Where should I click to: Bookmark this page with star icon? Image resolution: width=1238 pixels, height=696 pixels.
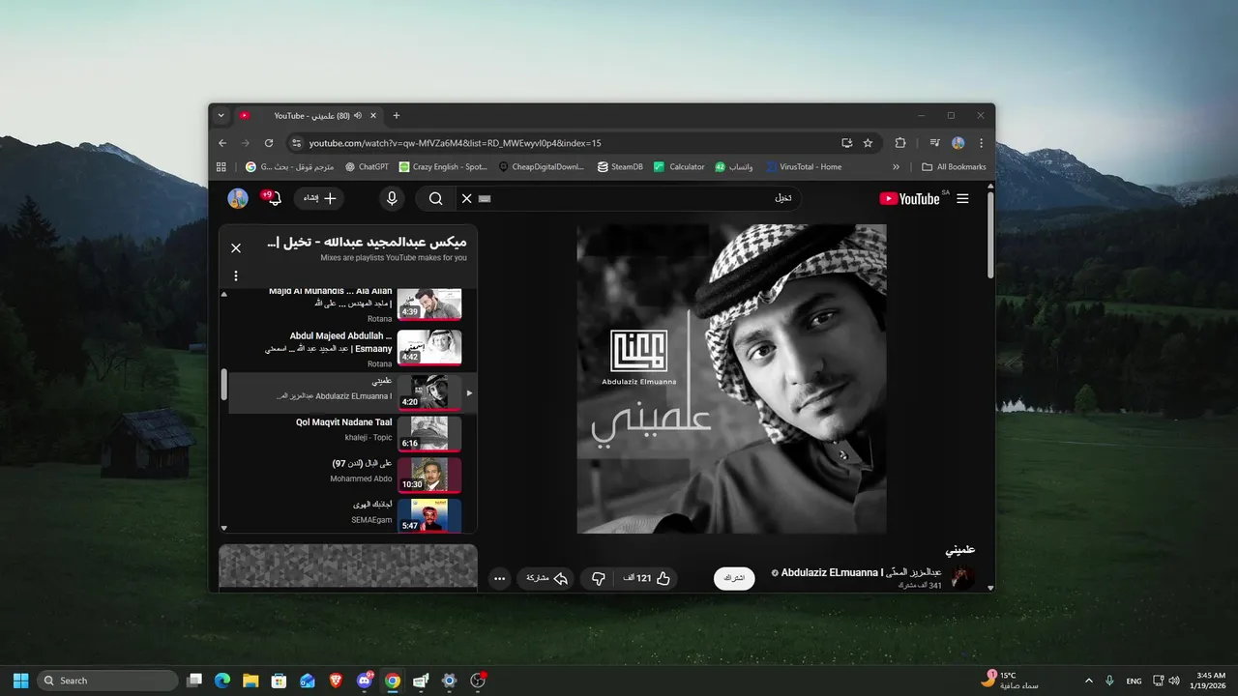pyautogui.click(x=868, y=143)
